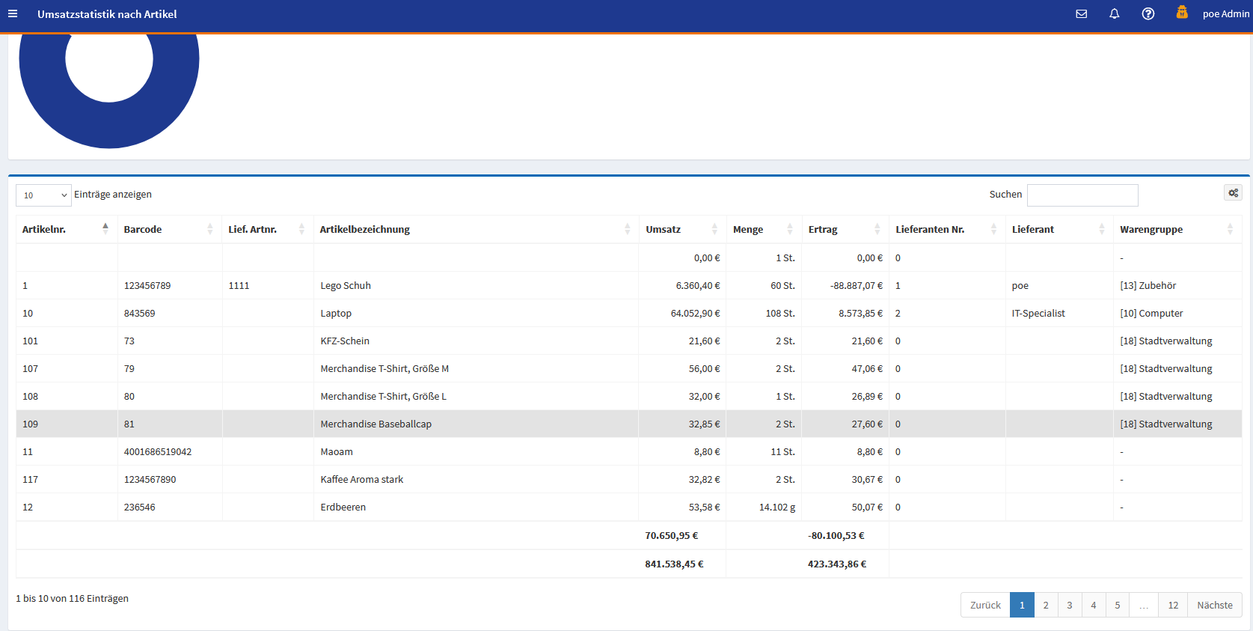Image resolution: width=1253 pixels, height=631 pixels.
Task: Open the mail messages icon
Action: coord(1081,14)
